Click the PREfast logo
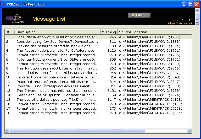201x139 pixels. pos(15,19)
